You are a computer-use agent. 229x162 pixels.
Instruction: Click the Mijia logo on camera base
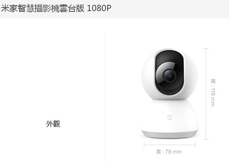170,117
